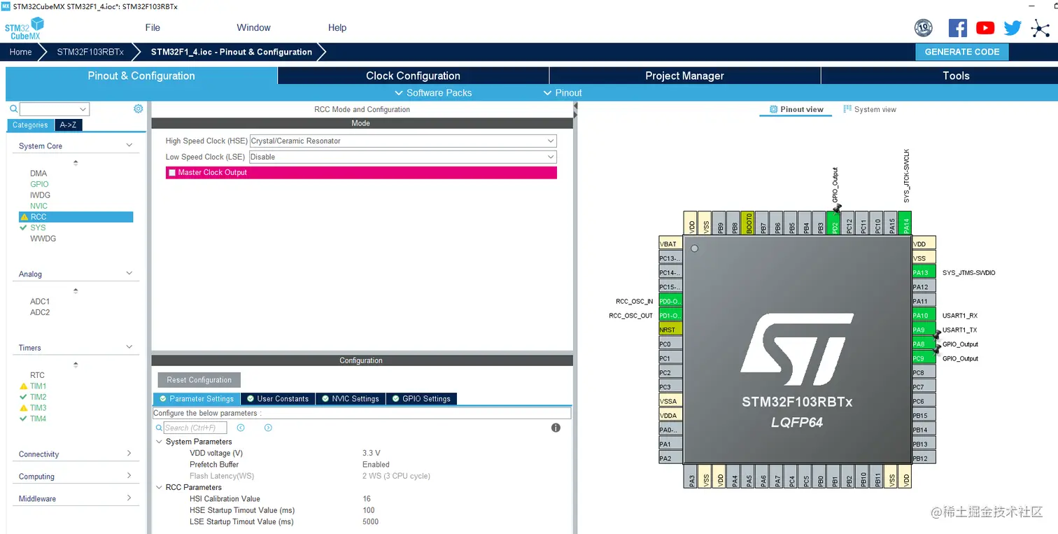Click the ST community network icon

pos(1041,28)
